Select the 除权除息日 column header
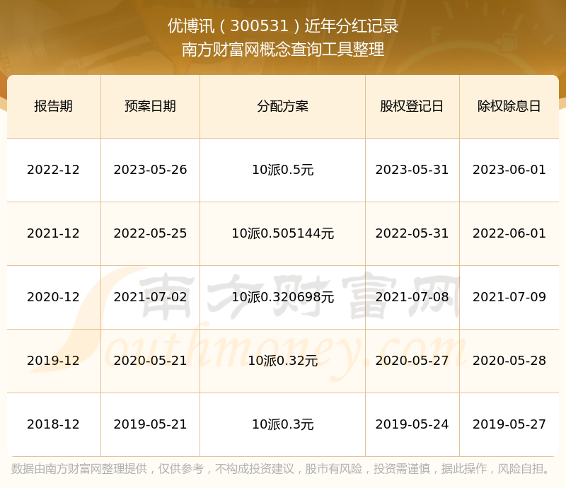The width and height of the screenshot is (566, 488). point(509,106)
